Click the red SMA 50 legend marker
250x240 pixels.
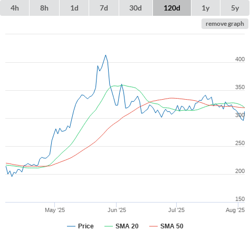pyautogui.click(x=153, y=226)
